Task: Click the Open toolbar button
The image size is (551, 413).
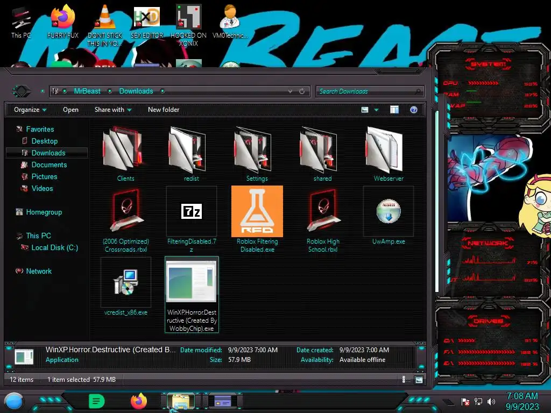Action: [x=70, y=110]
